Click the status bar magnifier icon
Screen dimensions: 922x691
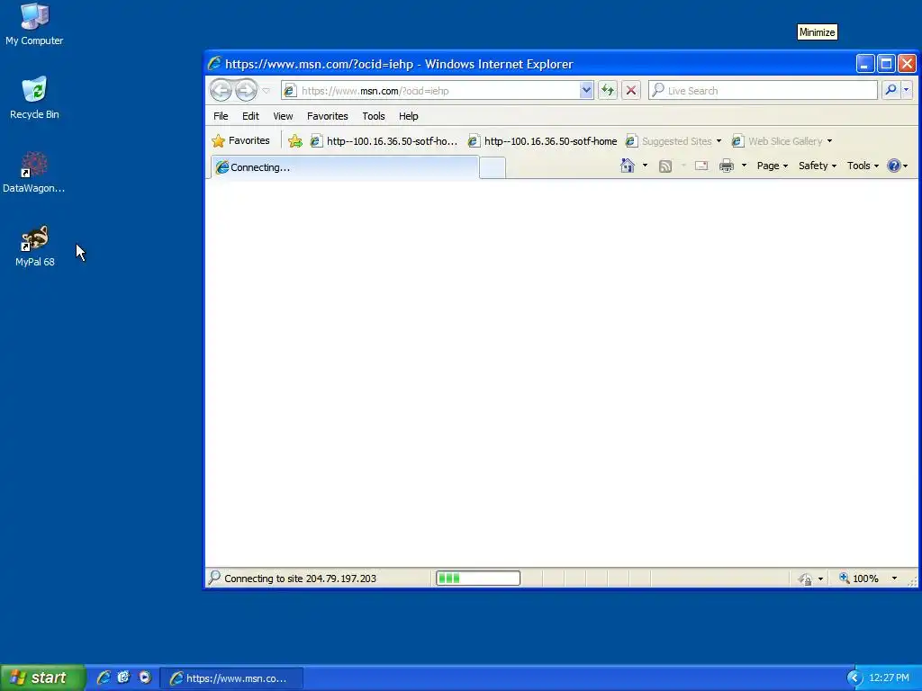pyautogui.click(x=214, y=579)
